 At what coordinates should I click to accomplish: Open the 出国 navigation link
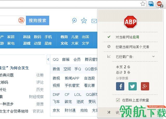click(x=85, y=37)
